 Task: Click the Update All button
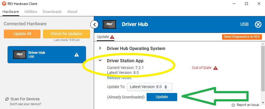point(22,34)
